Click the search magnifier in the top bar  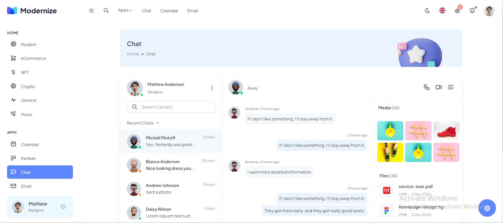[106, 11]
